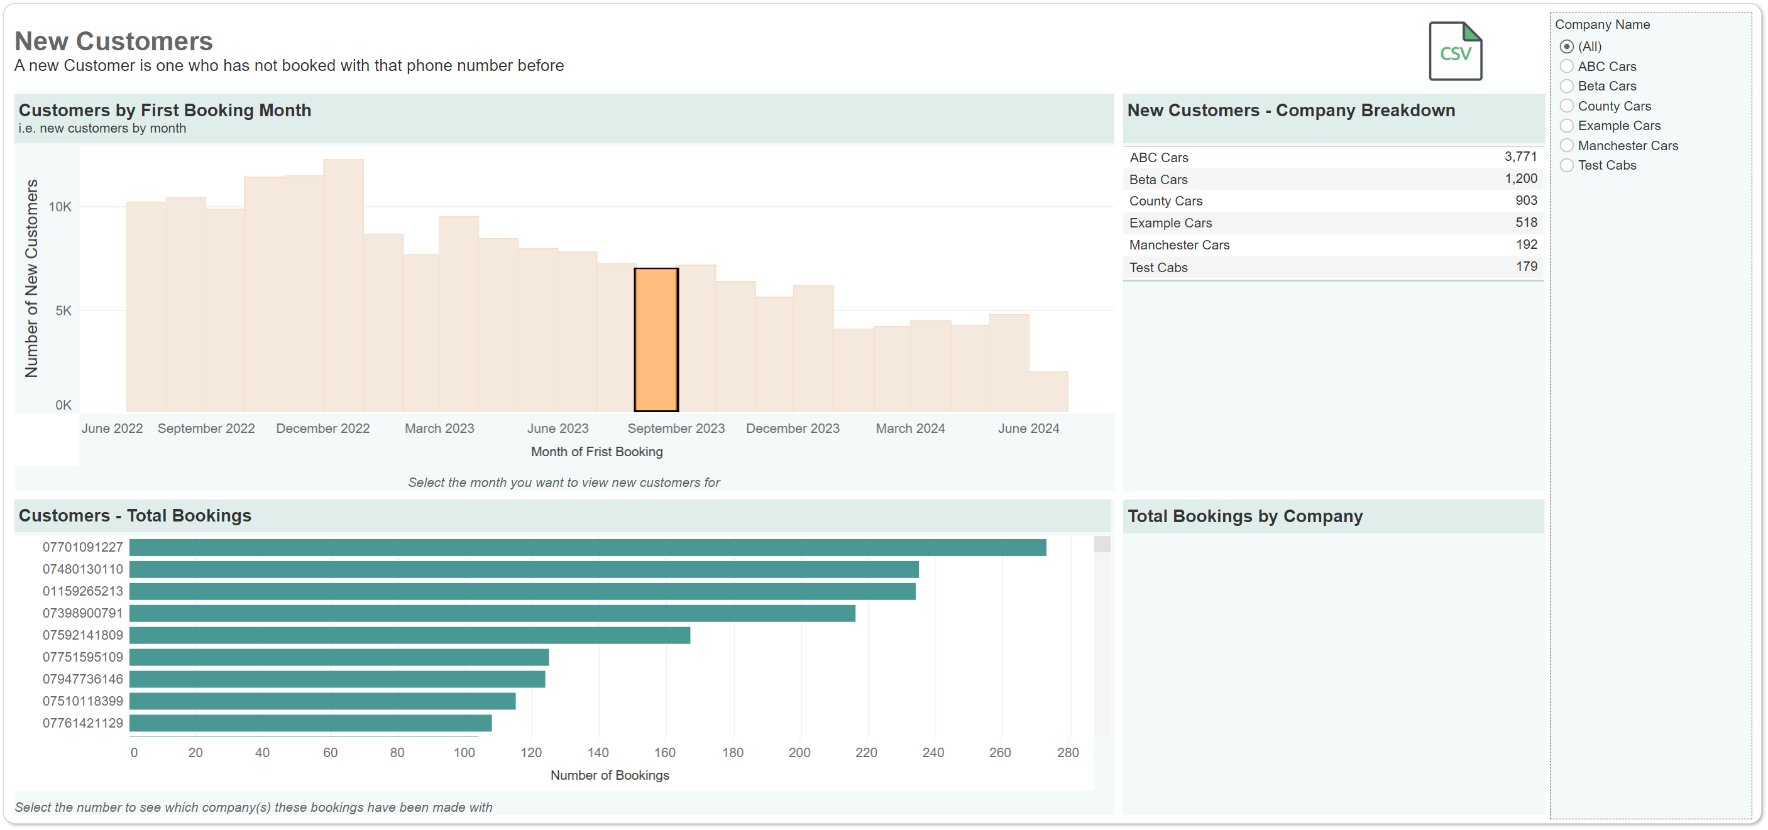Enable the Test Cabs radio option

coord(1568,165)
